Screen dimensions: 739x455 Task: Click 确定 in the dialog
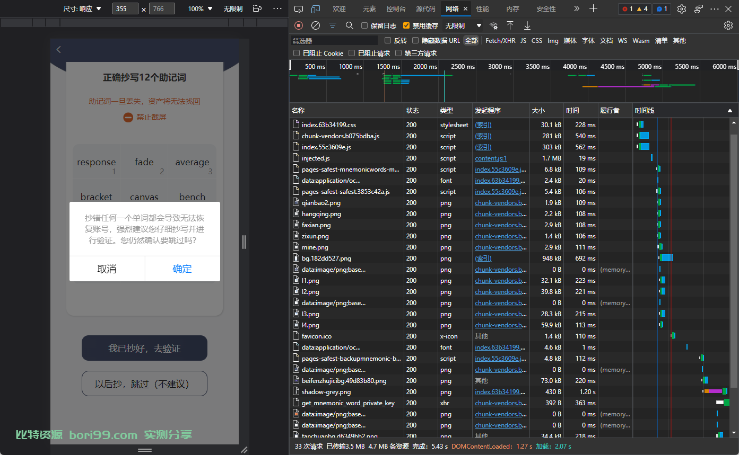182,269
